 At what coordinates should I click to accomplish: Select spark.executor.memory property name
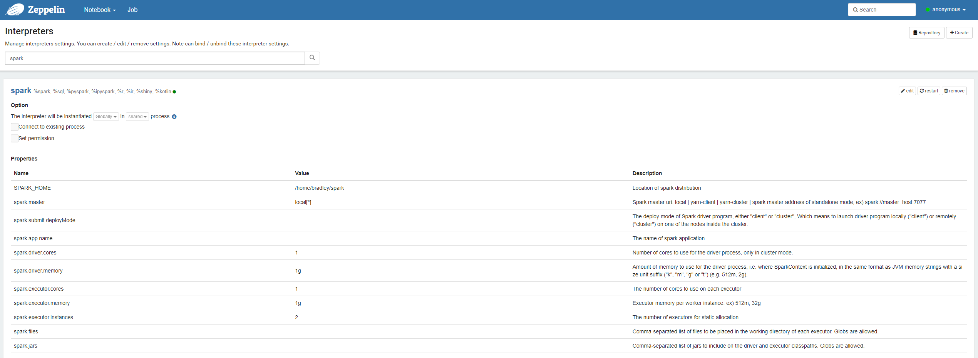42,303
